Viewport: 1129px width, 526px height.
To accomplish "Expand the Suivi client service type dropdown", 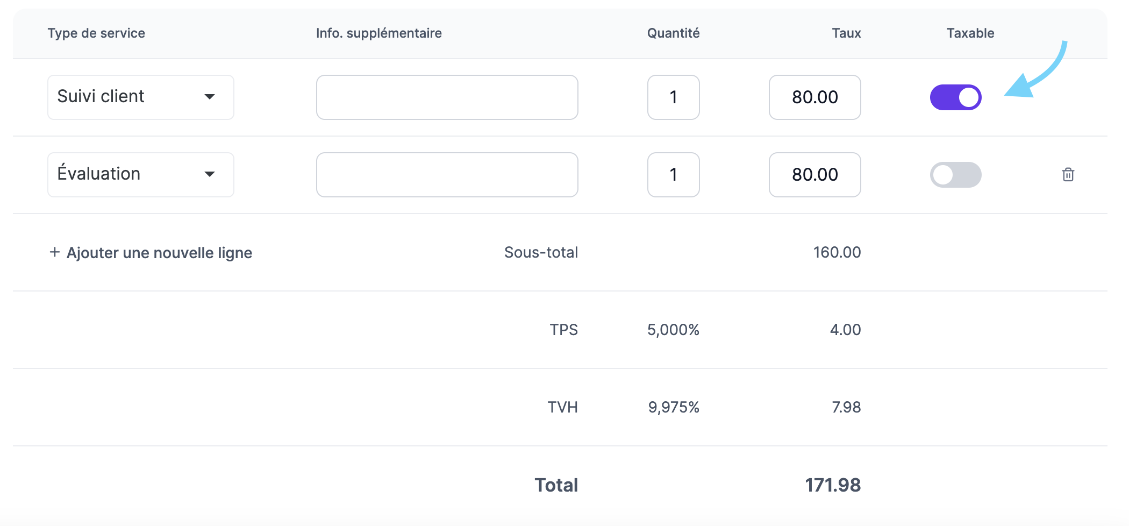I will tap(141, 97).
